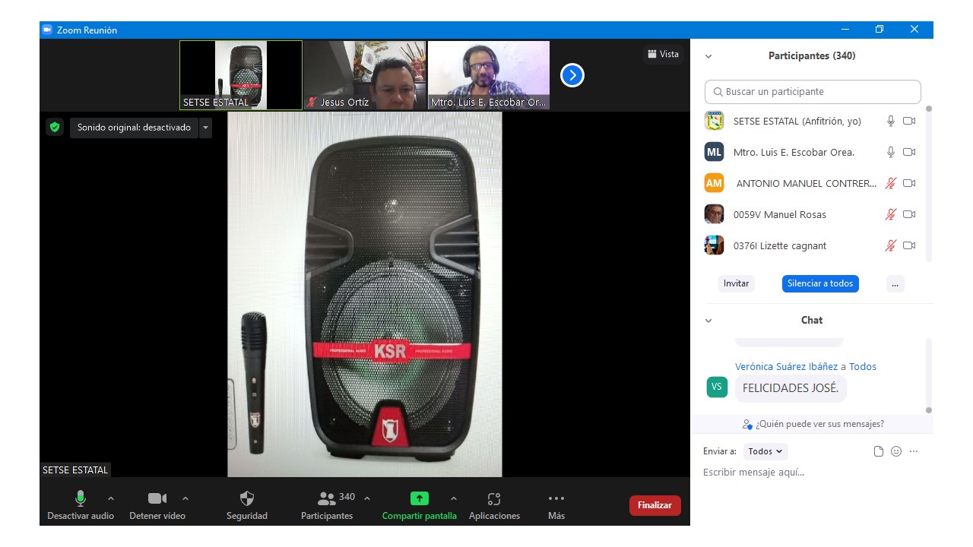The image size is (973, 547).
Task: Select 0059V Manuel Rosas avatar
Action: pyautogui.click(x=714, y=214)
